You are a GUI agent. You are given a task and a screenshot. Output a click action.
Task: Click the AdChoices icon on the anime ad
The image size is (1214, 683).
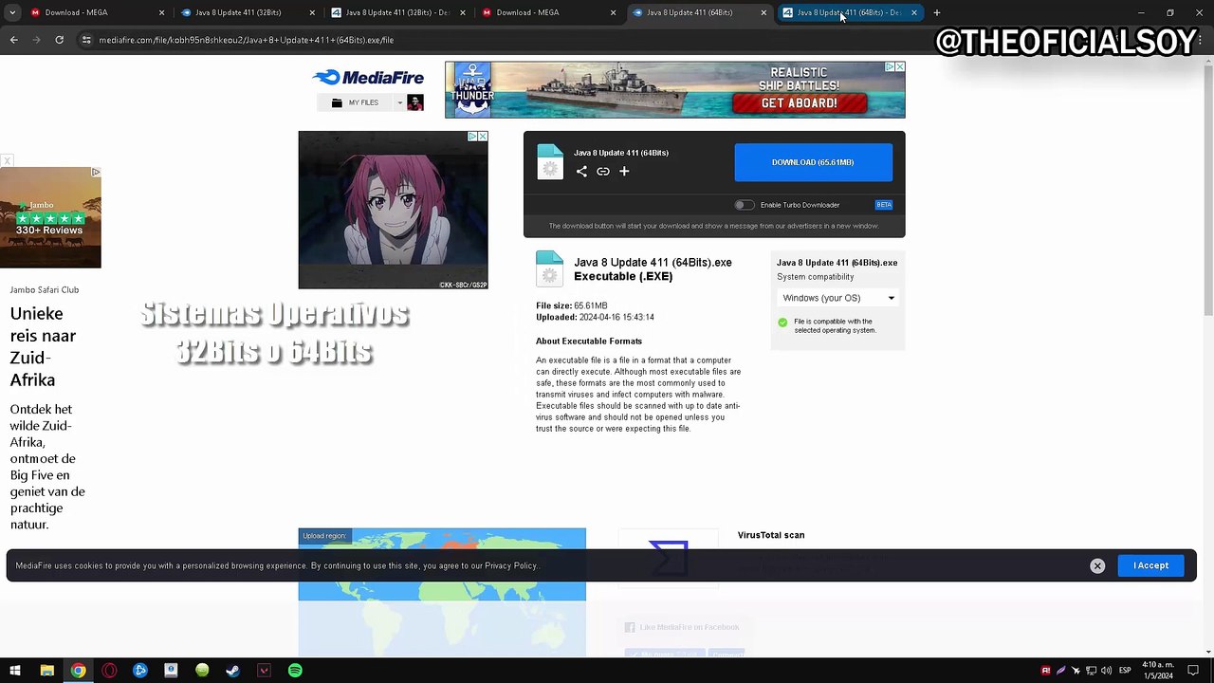tap(473, 137)
